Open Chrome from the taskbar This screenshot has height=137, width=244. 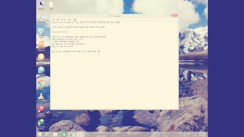click(72, 134)
